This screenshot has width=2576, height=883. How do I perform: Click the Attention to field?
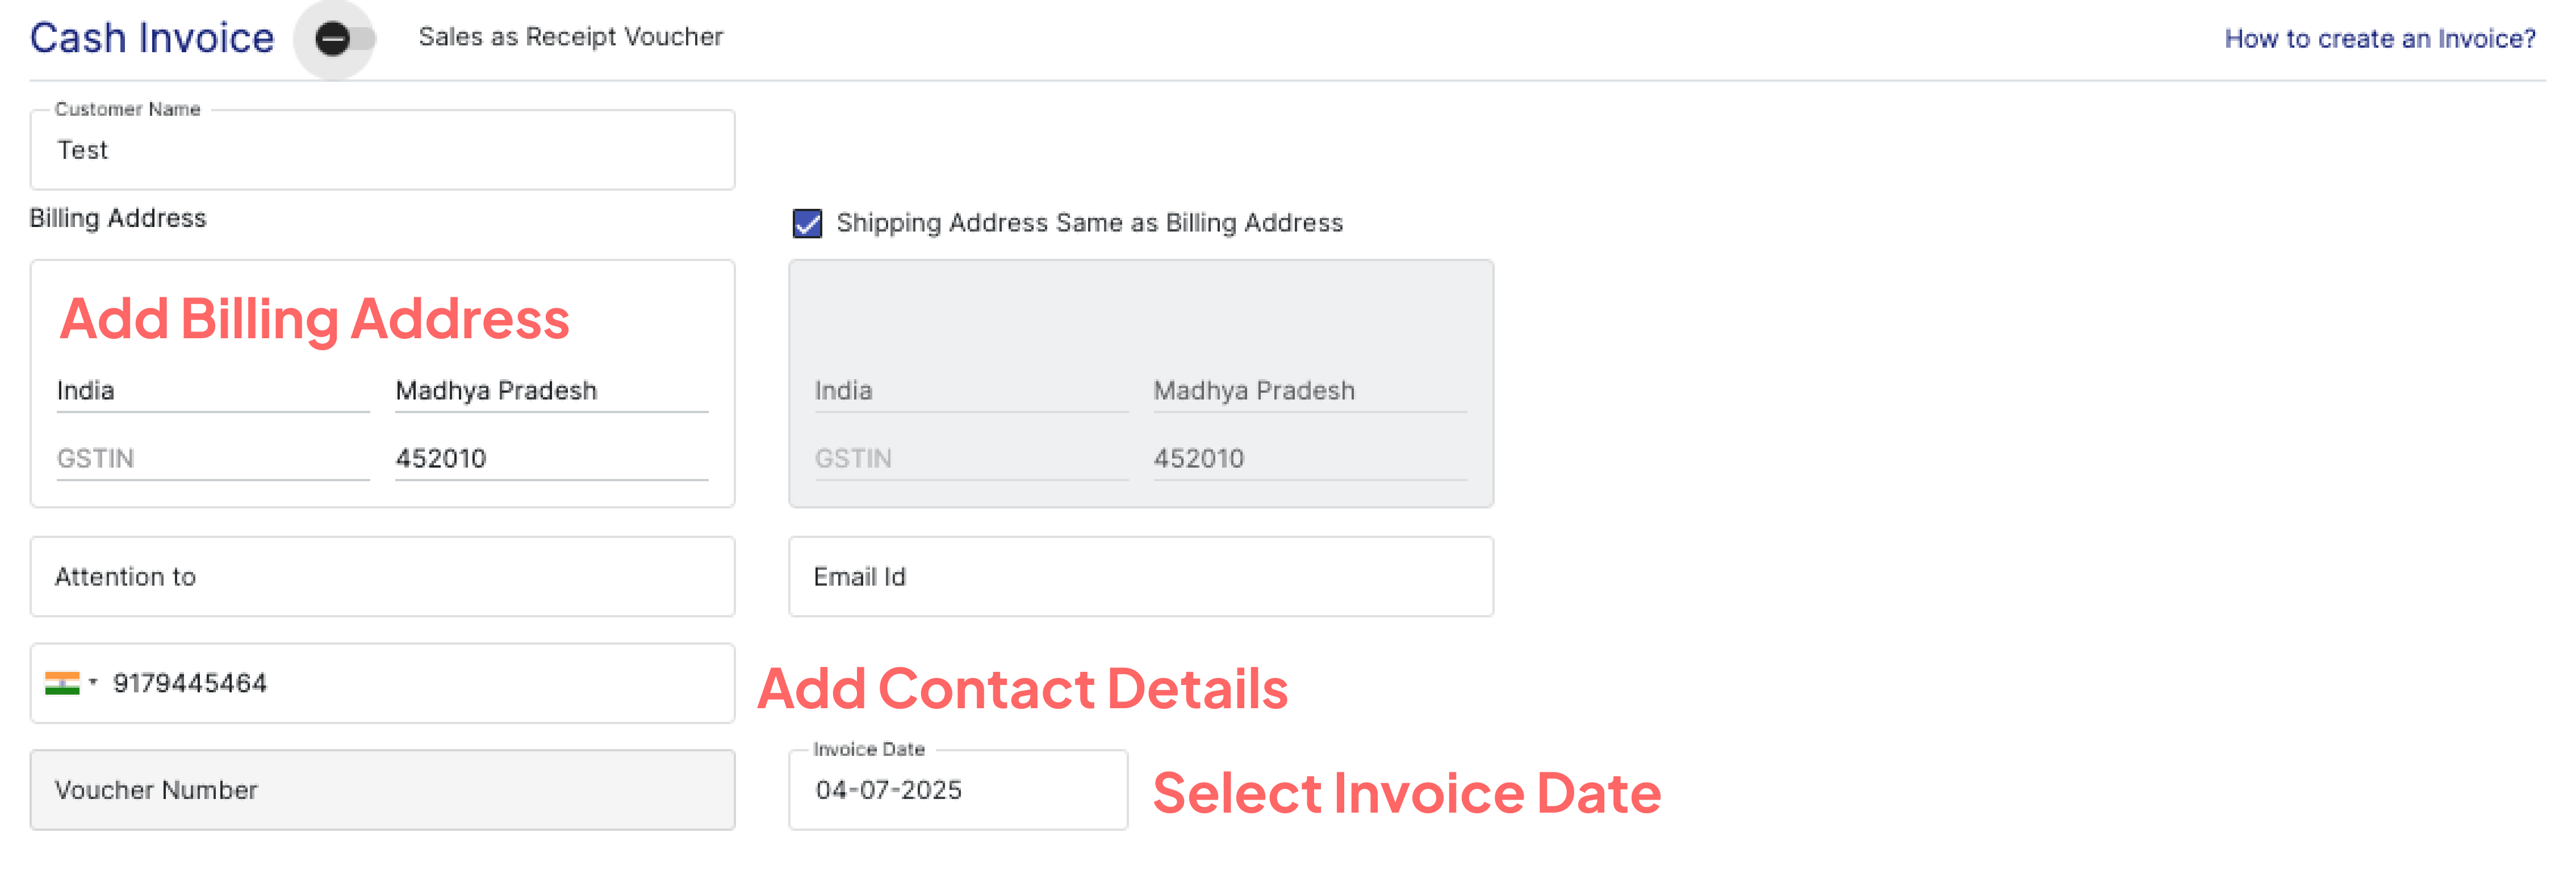(382, 577)
